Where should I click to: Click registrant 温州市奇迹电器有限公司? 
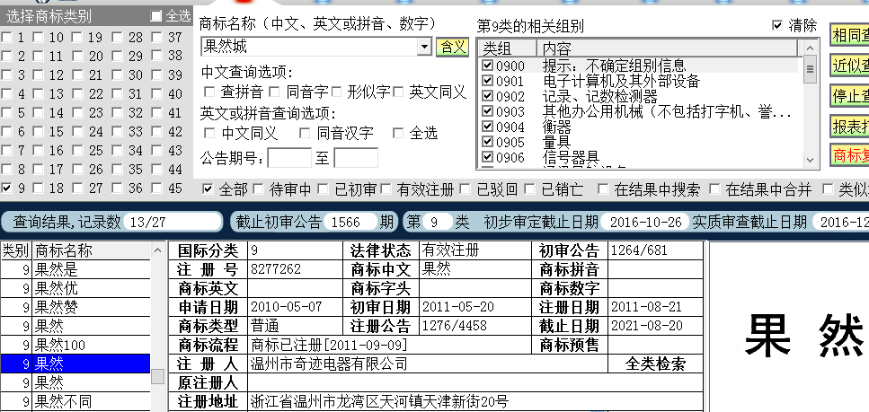[x=329, y=364]
